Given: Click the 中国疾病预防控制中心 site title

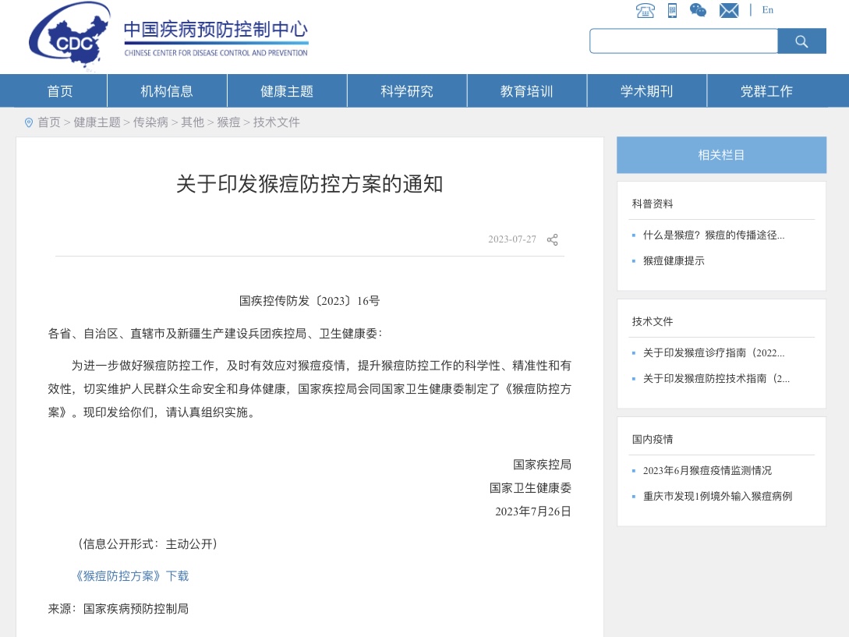Looking at the screenshot, I should click(215, 30).
